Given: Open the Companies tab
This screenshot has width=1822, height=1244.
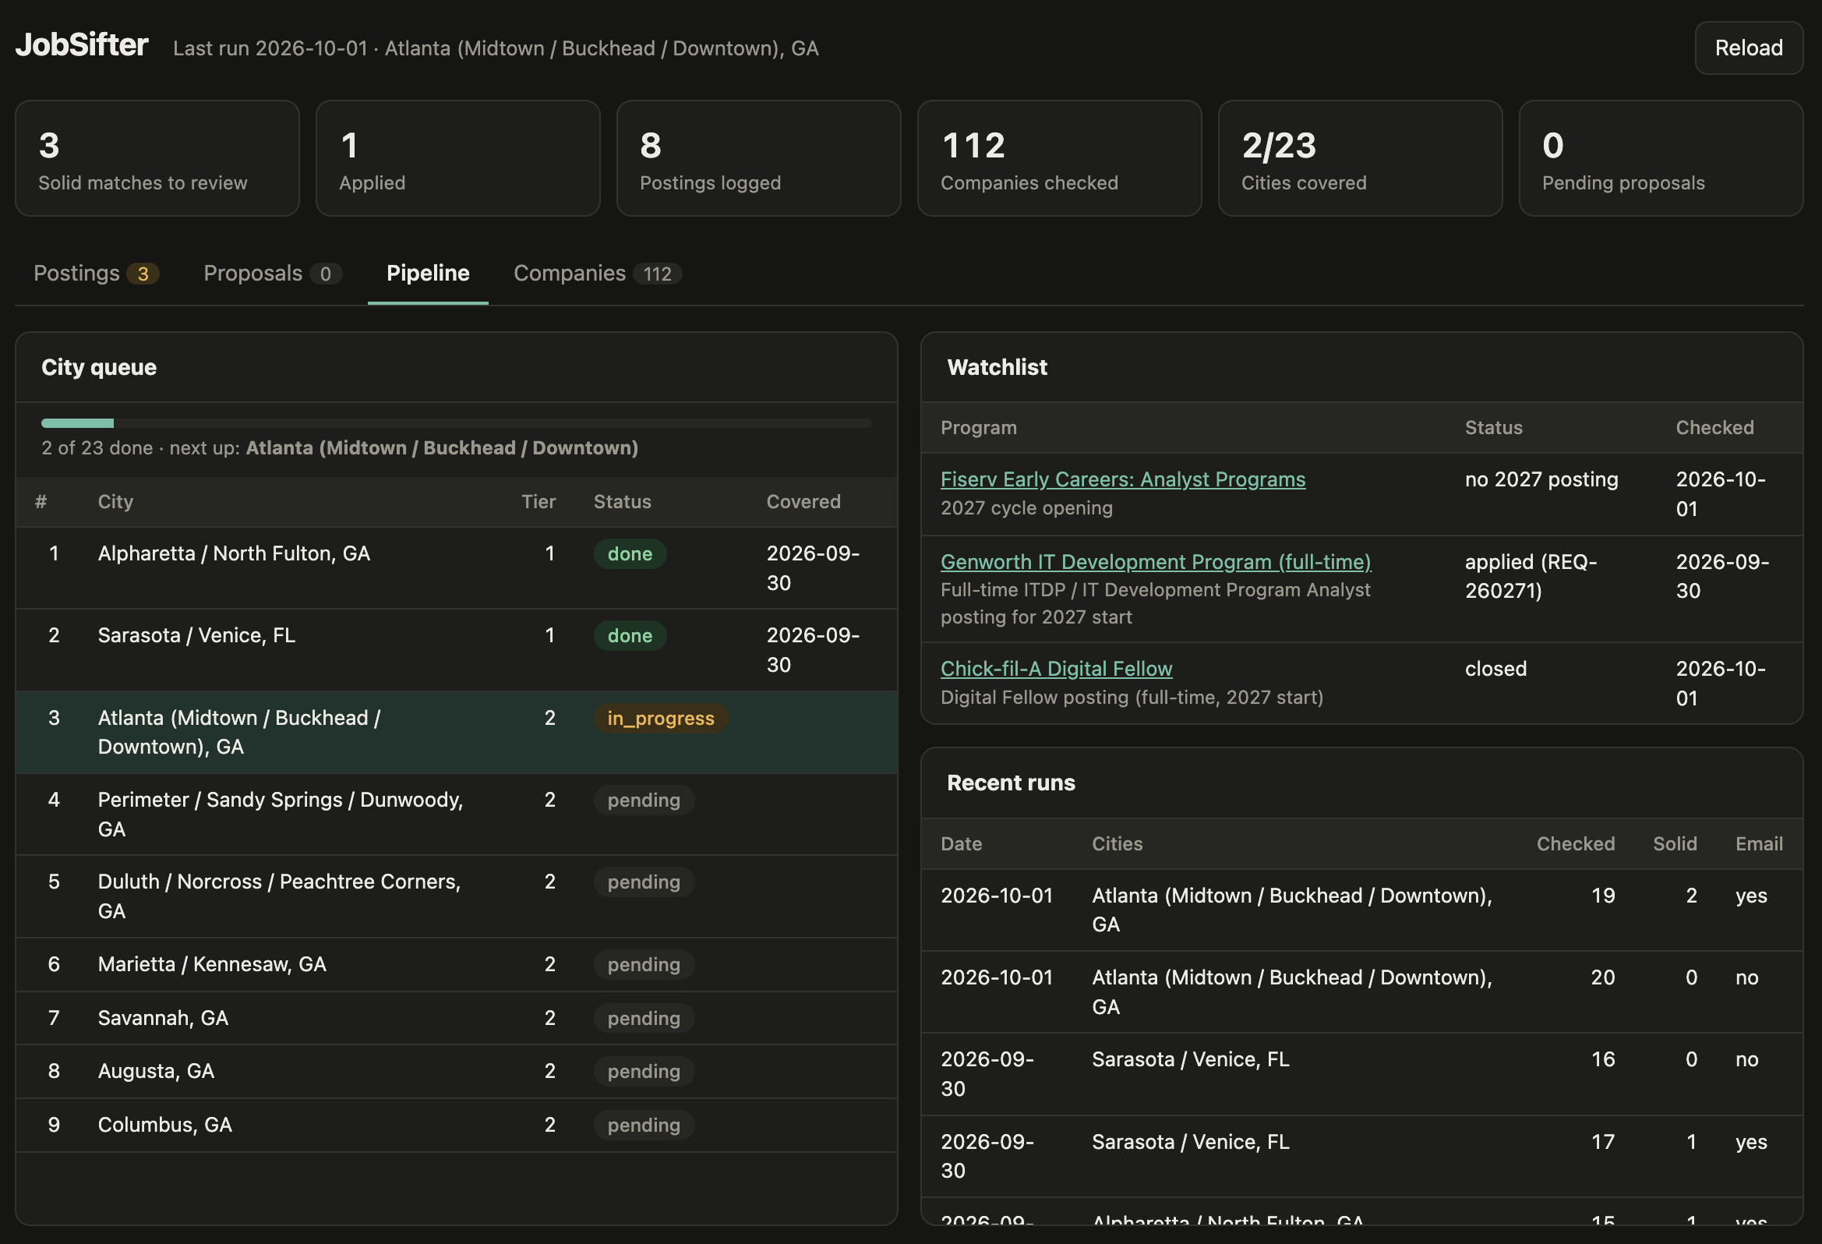Looking at the screenshot, I should tap(598, 273).
